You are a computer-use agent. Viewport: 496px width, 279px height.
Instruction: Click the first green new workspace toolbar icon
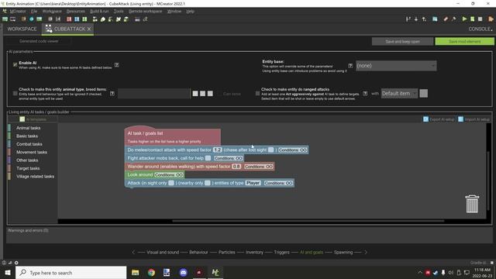[5, 19]
